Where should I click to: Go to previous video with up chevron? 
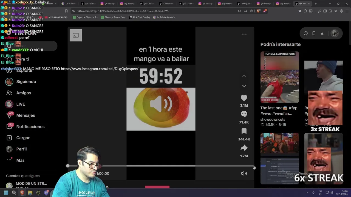244,76
